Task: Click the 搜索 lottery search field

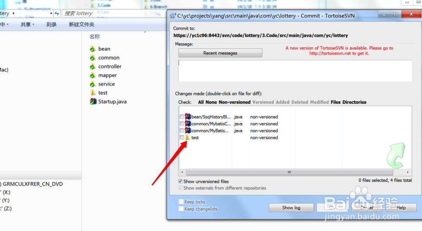Action: click(114, 13)
